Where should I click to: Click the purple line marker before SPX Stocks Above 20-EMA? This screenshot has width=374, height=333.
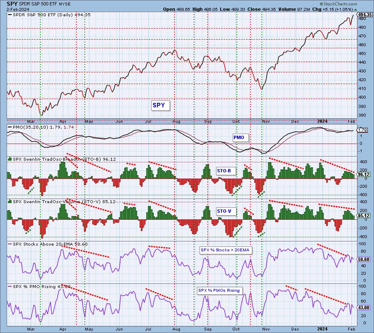click(10, 244)
